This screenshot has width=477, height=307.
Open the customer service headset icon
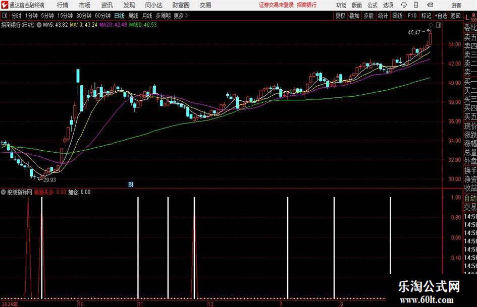(x=404, y=5)
